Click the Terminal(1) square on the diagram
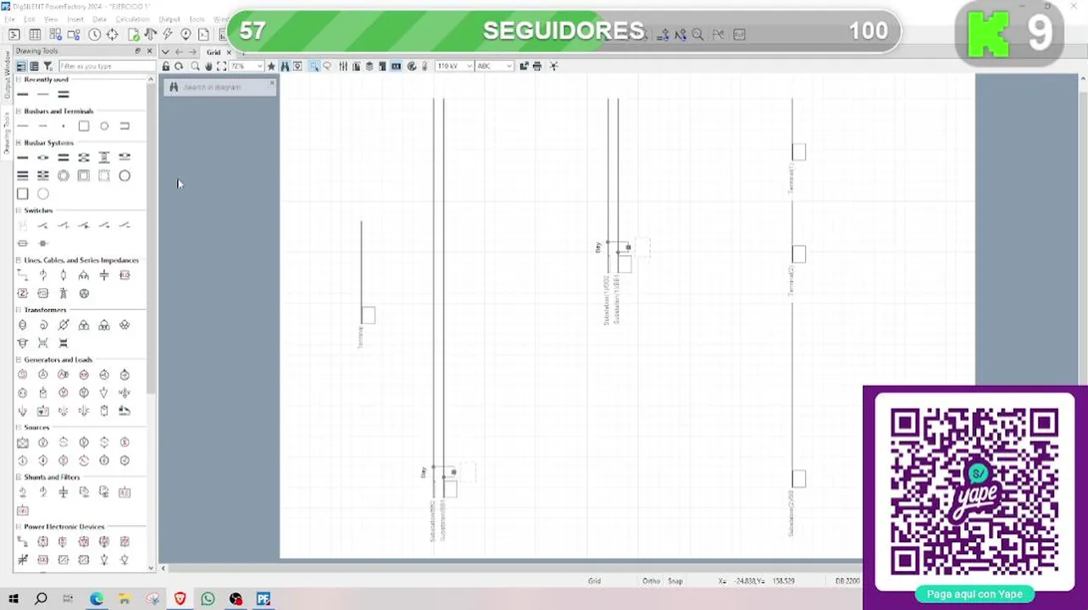 [798, 152]
